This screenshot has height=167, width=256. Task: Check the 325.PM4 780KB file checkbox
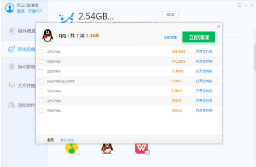tap(41, 101)
